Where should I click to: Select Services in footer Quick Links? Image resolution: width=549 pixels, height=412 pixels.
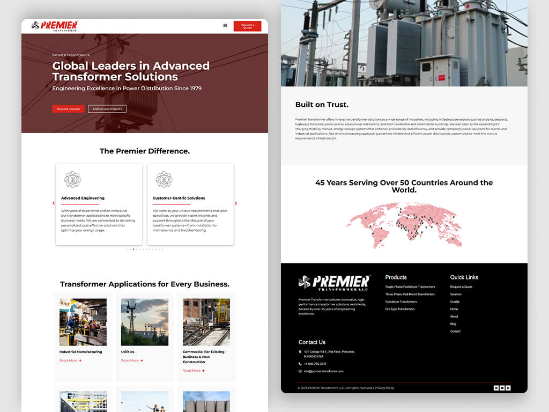pyautogui.click(x=456, y=294)
